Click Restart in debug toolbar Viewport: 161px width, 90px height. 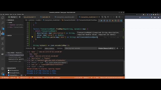pyautogui.click(x=115, y=20)
